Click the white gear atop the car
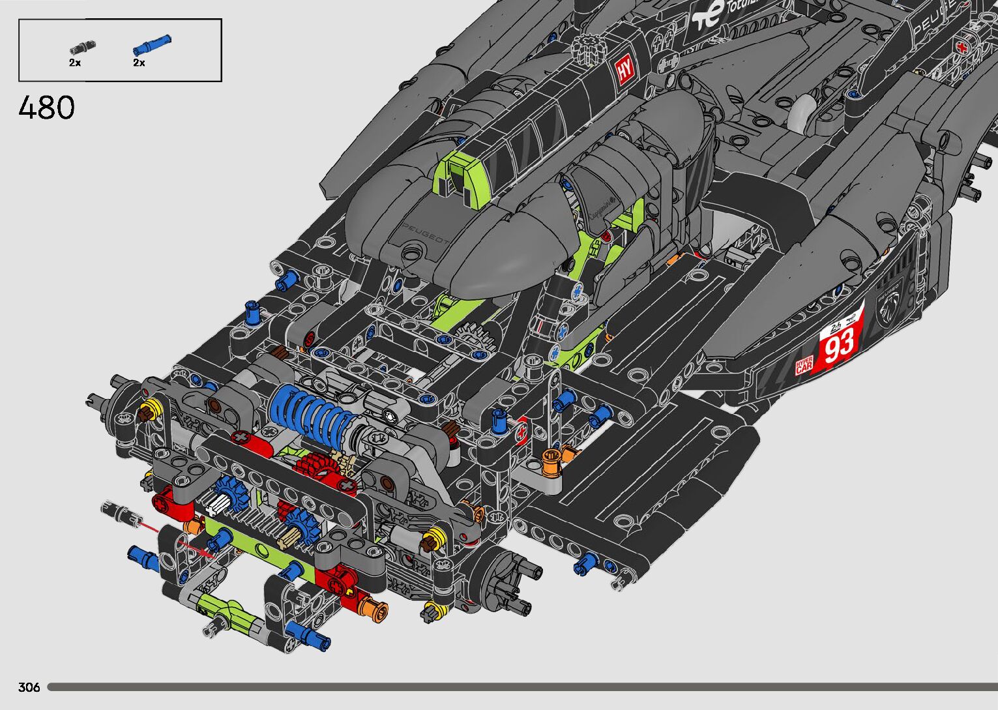Screen dimensions: 998x710 click(588, 47)
